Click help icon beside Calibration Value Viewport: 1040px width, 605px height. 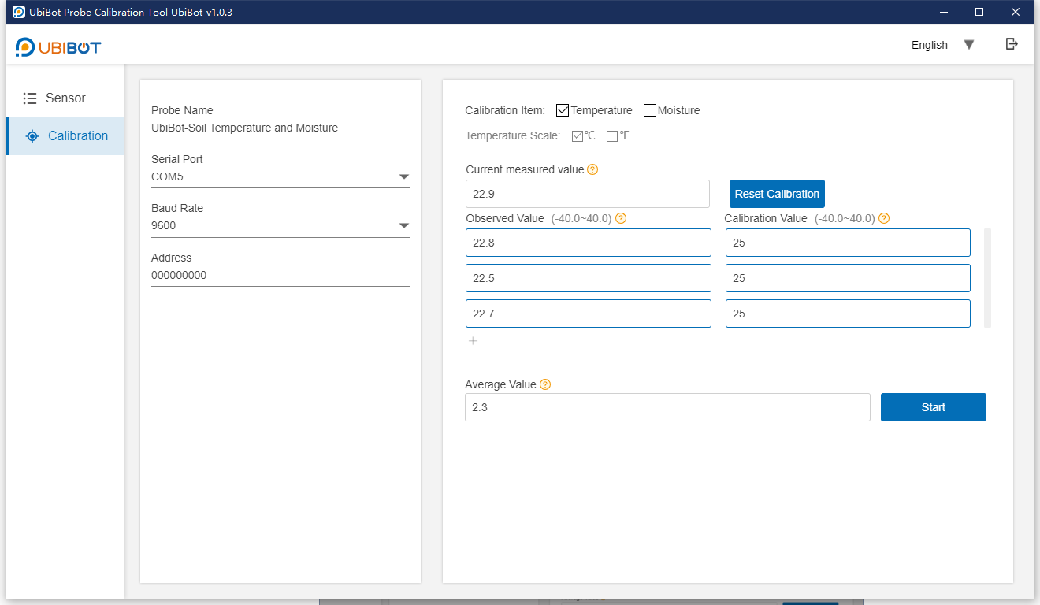[884, 218]
